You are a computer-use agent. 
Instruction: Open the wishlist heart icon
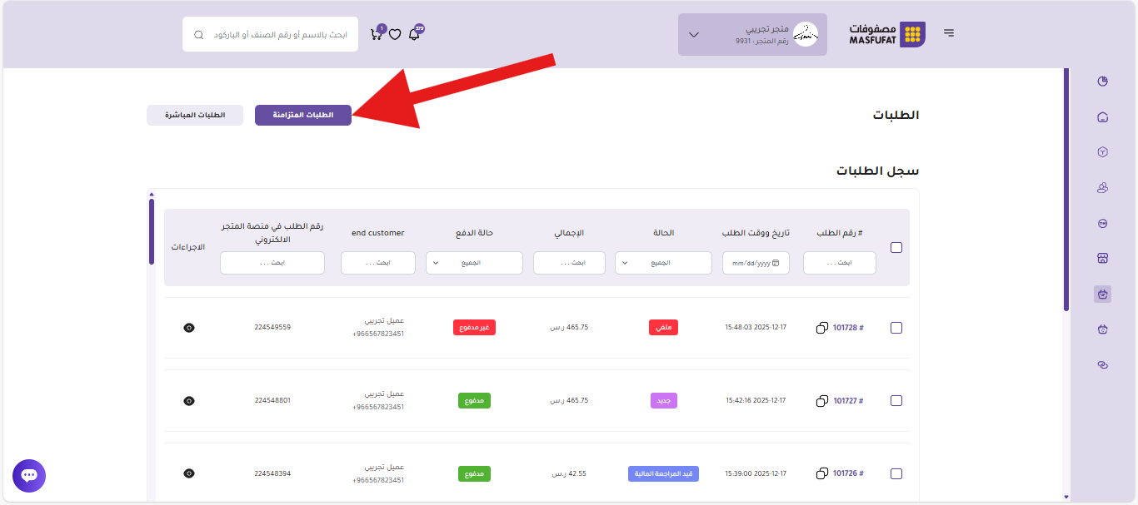[x=395, y=35]
